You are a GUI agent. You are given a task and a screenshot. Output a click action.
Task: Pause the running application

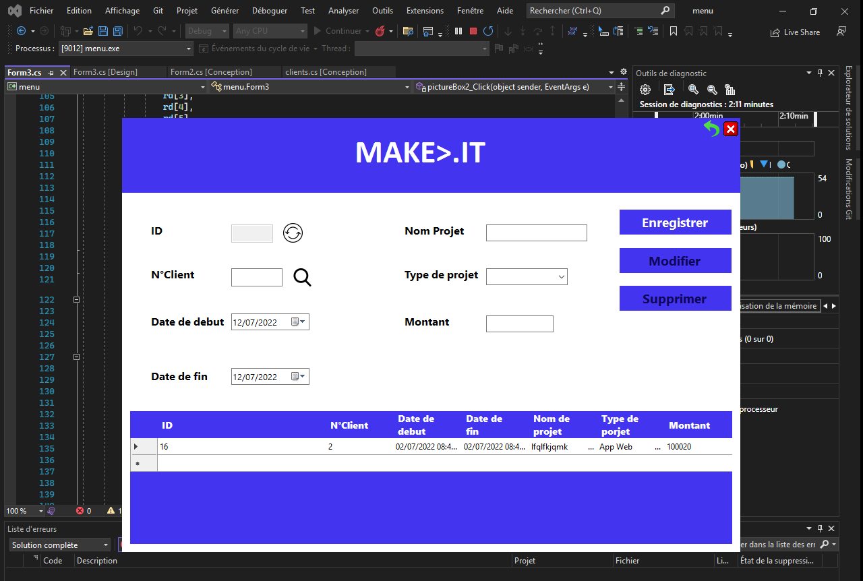point(458,30)
